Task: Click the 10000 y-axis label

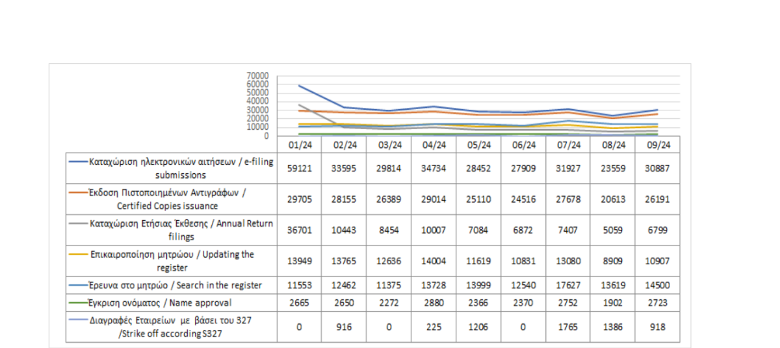Action: point(259,127)
